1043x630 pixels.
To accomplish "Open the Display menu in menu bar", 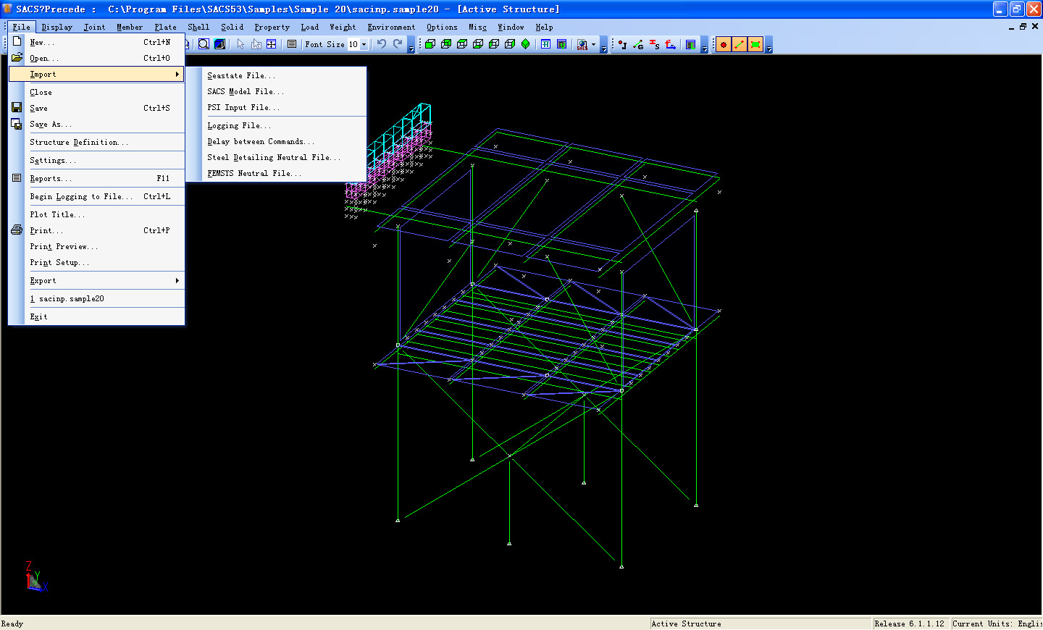I will pyautogui.click(x=56, y=27).
